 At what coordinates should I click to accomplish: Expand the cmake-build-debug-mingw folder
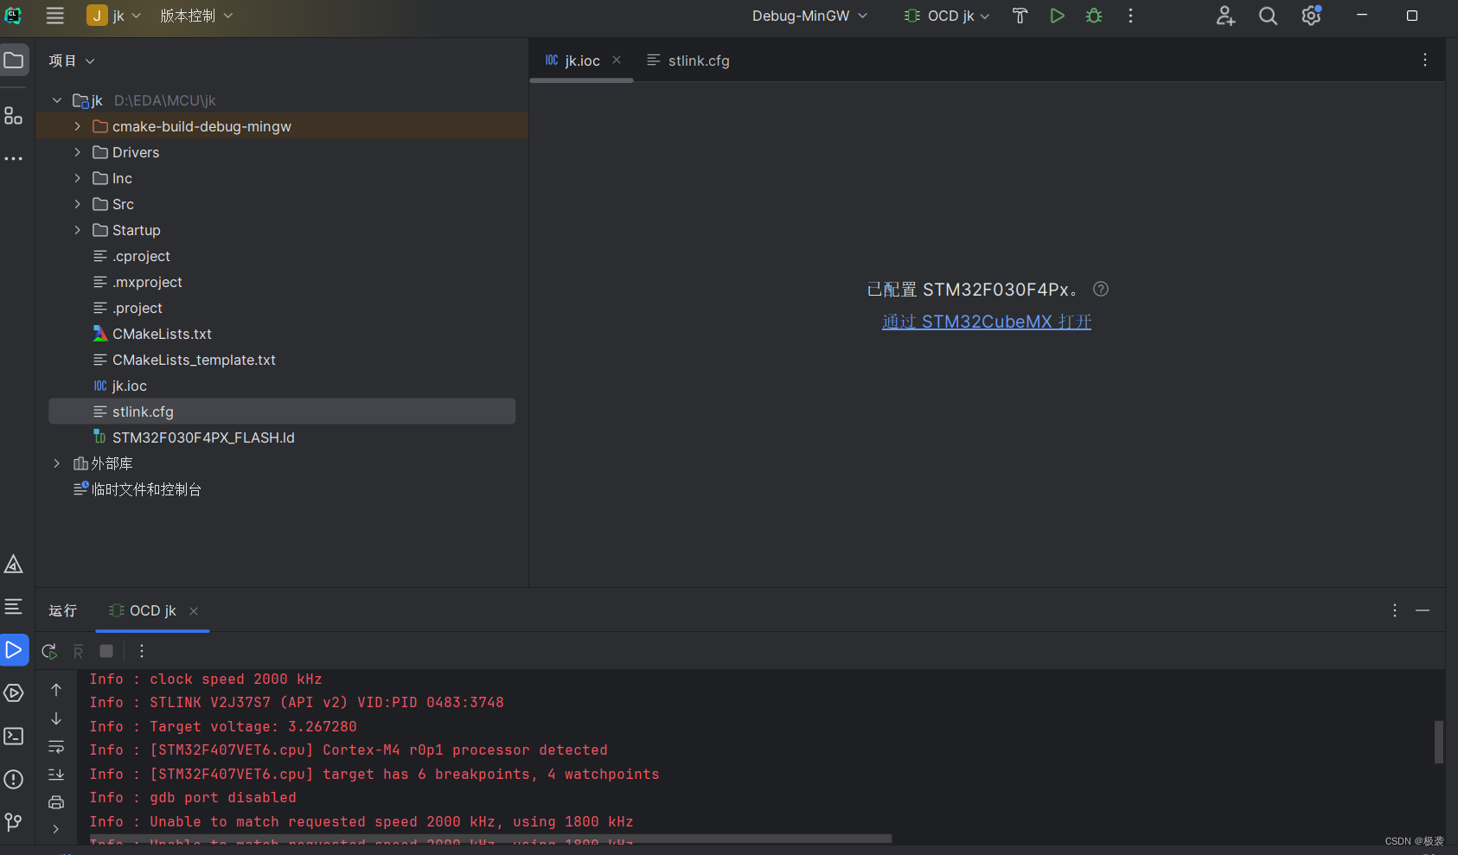pos(77,126)
